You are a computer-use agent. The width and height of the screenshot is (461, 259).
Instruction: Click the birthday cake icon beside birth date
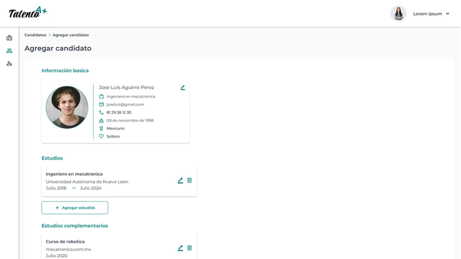[x=101, y=121]
